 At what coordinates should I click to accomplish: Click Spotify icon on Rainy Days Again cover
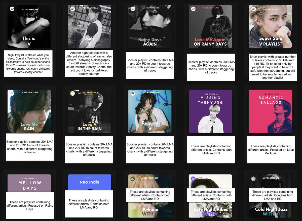[133, 9]
